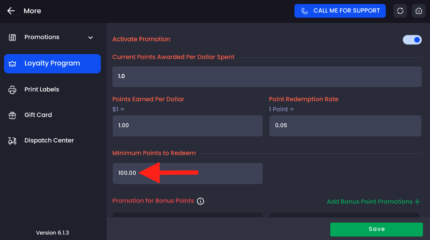Edit the Point Redemption Rate field
Viewport: 430px width, 240px height.
345,126
